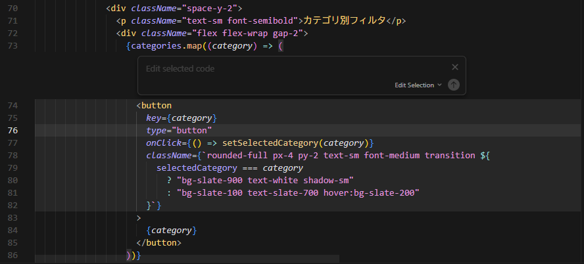Click the closing '</button>' tag
584x264 pixels.
(158, 243)
